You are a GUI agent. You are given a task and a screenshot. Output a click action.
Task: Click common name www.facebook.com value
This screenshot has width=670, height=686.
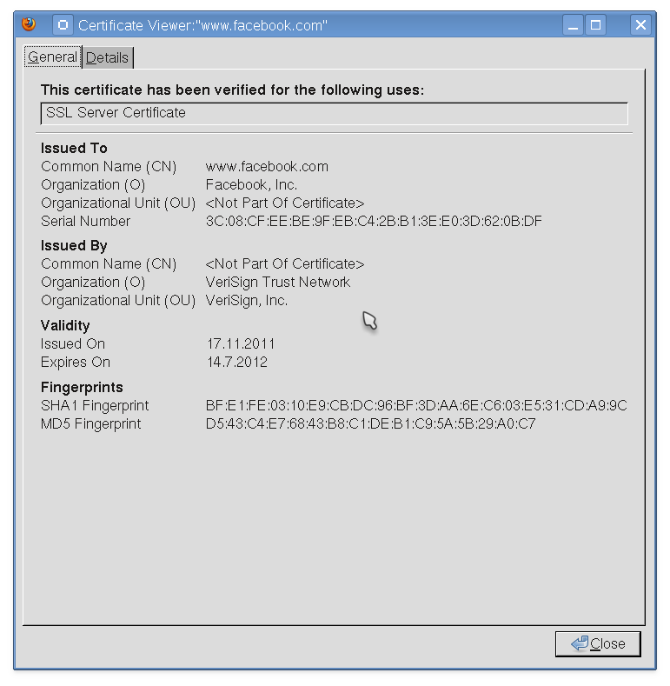tap(267, 167)
